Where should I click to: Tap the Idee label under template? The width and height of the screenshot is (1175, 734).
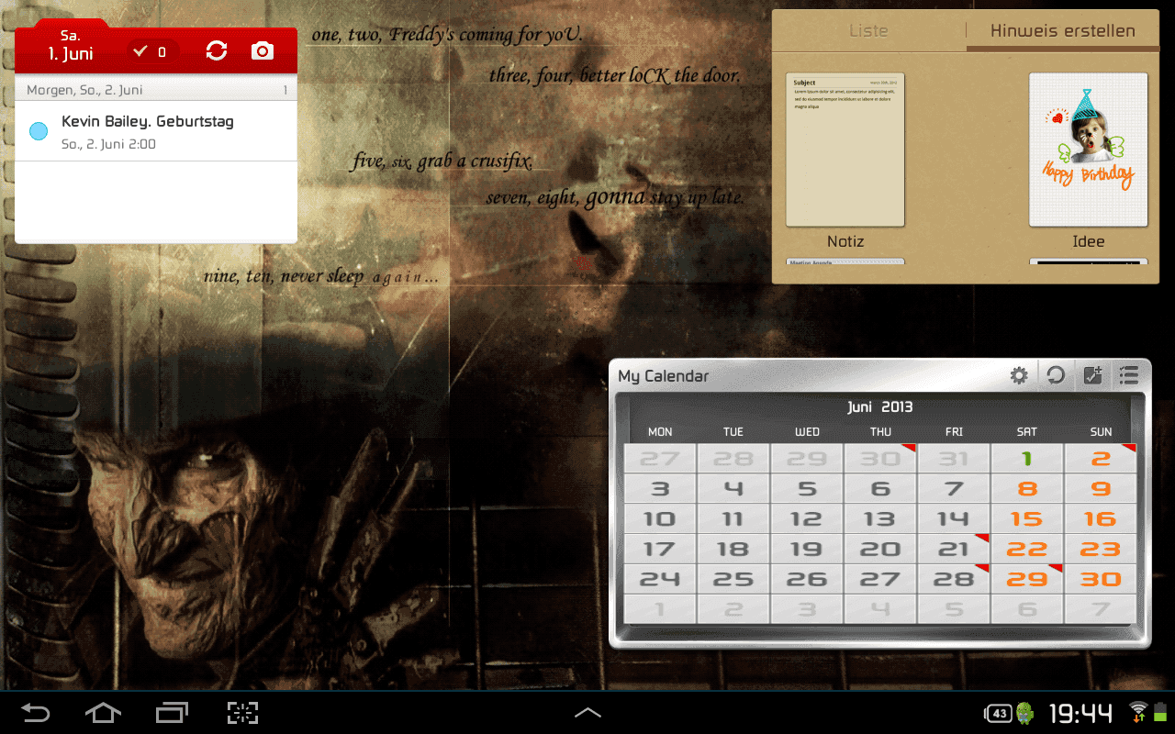click(1089, 241)
